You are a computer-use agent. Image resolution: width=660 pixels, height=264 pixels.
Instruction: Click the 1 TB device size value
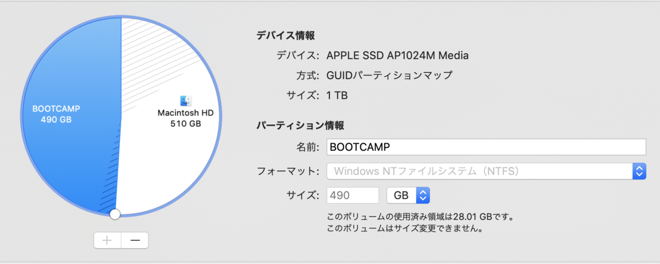[337, 95]
